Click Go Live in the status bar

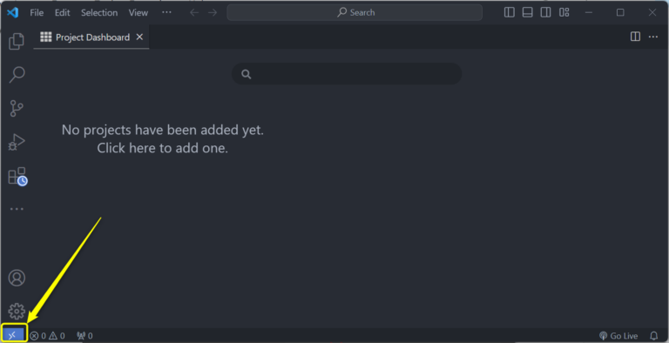coord(618,336)
